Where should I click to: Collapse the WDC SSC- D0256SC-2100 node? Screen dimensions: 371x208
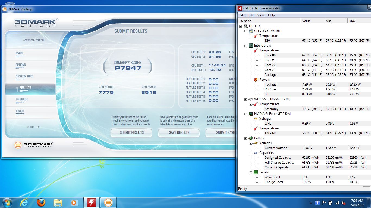[246, 99]
